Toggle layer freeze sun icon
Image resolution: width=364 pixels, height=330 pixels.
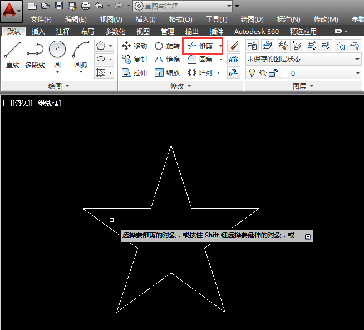pyautogui.click(x=263, y=73)
